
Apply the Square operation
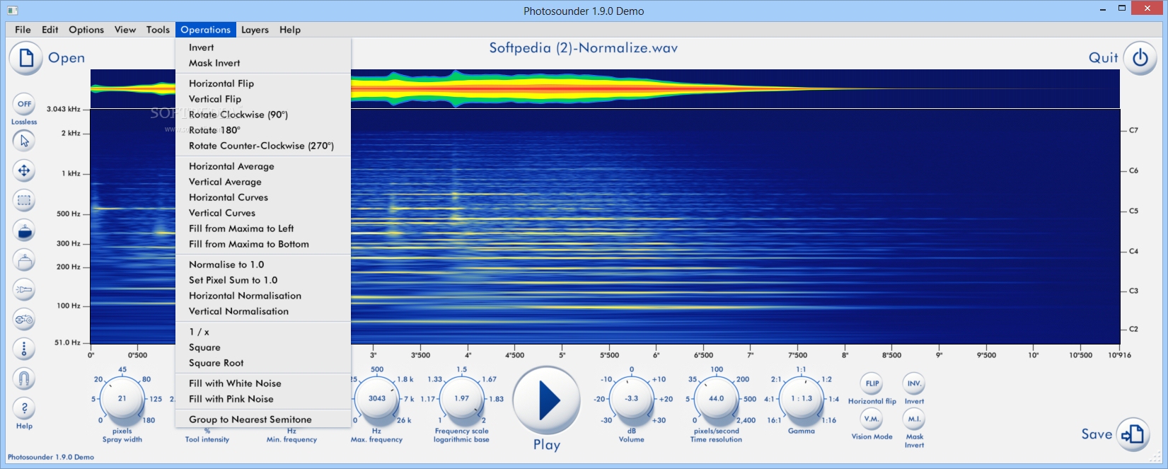click(x=263, y=347)
